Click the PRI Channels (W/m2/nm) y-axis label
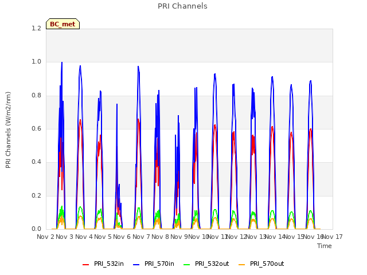 point(8,130)
